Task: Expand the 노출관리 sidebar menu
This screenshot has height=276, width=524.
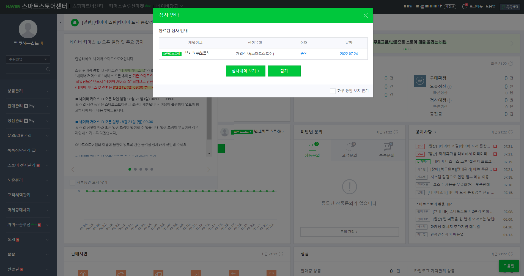Action: [x=28, y=180]
